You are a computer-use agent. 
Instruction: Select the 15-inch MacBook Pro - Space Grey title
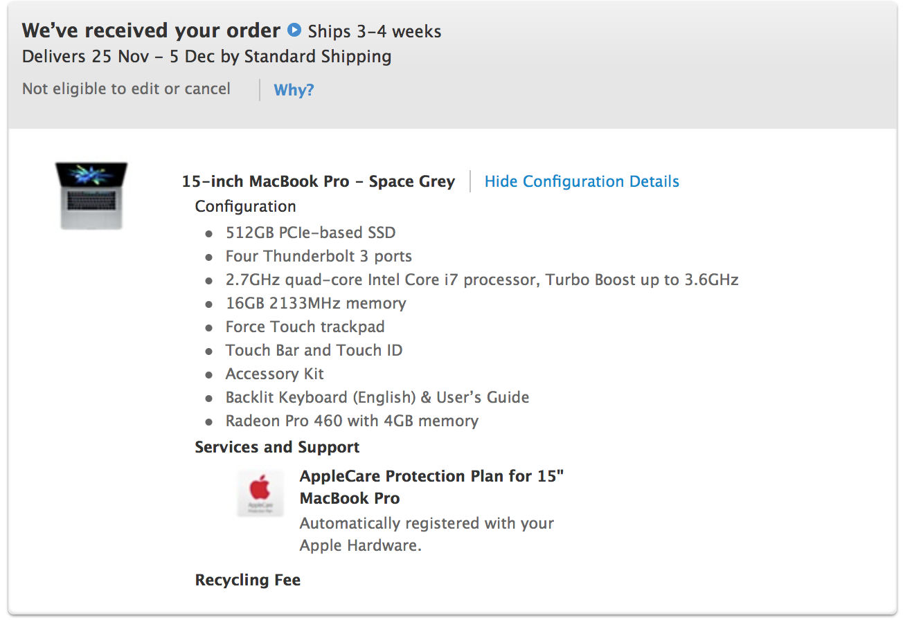[319, 182]
